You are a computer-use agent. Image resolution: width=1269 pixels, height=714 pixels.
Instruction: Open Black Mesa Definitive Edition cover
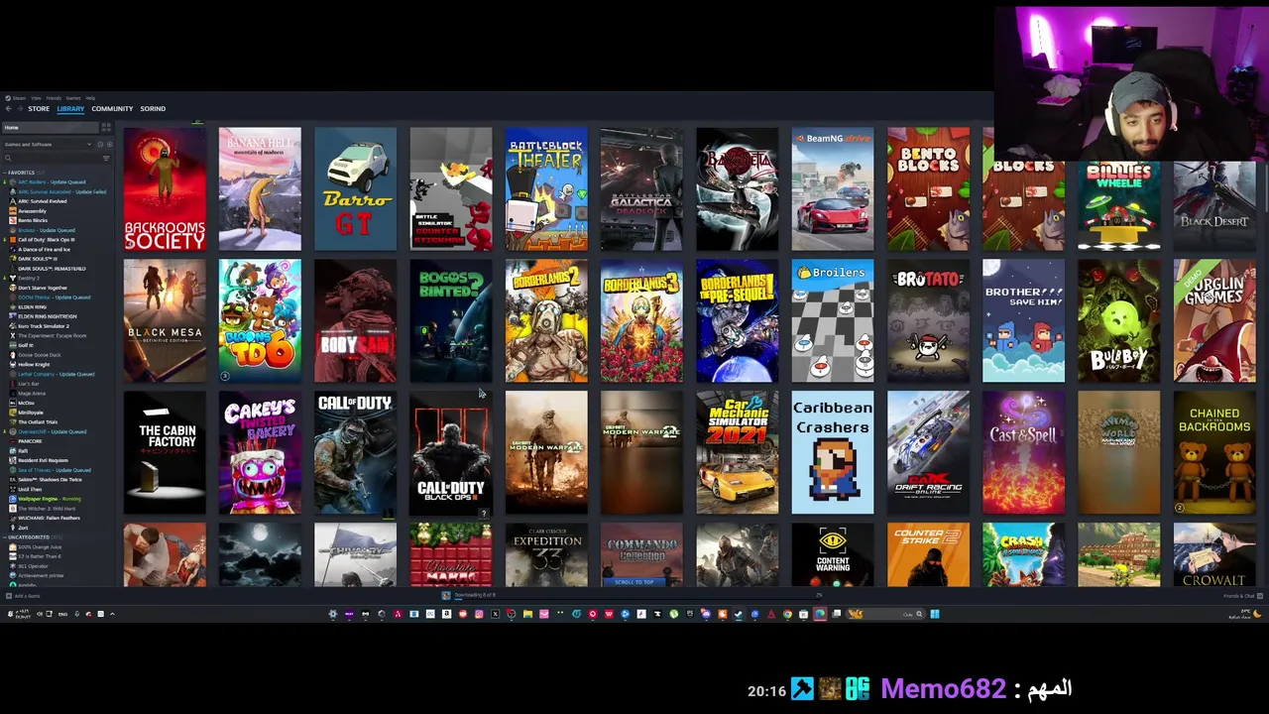pos(165,320)
